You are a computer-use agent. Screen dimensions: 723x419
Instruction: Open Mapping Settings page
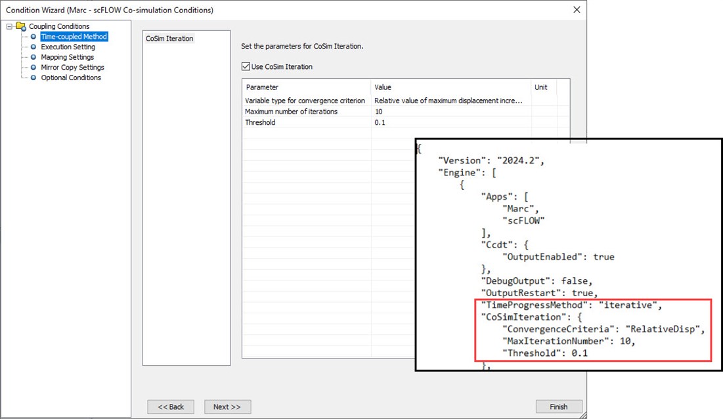click(x=68, y=57)
